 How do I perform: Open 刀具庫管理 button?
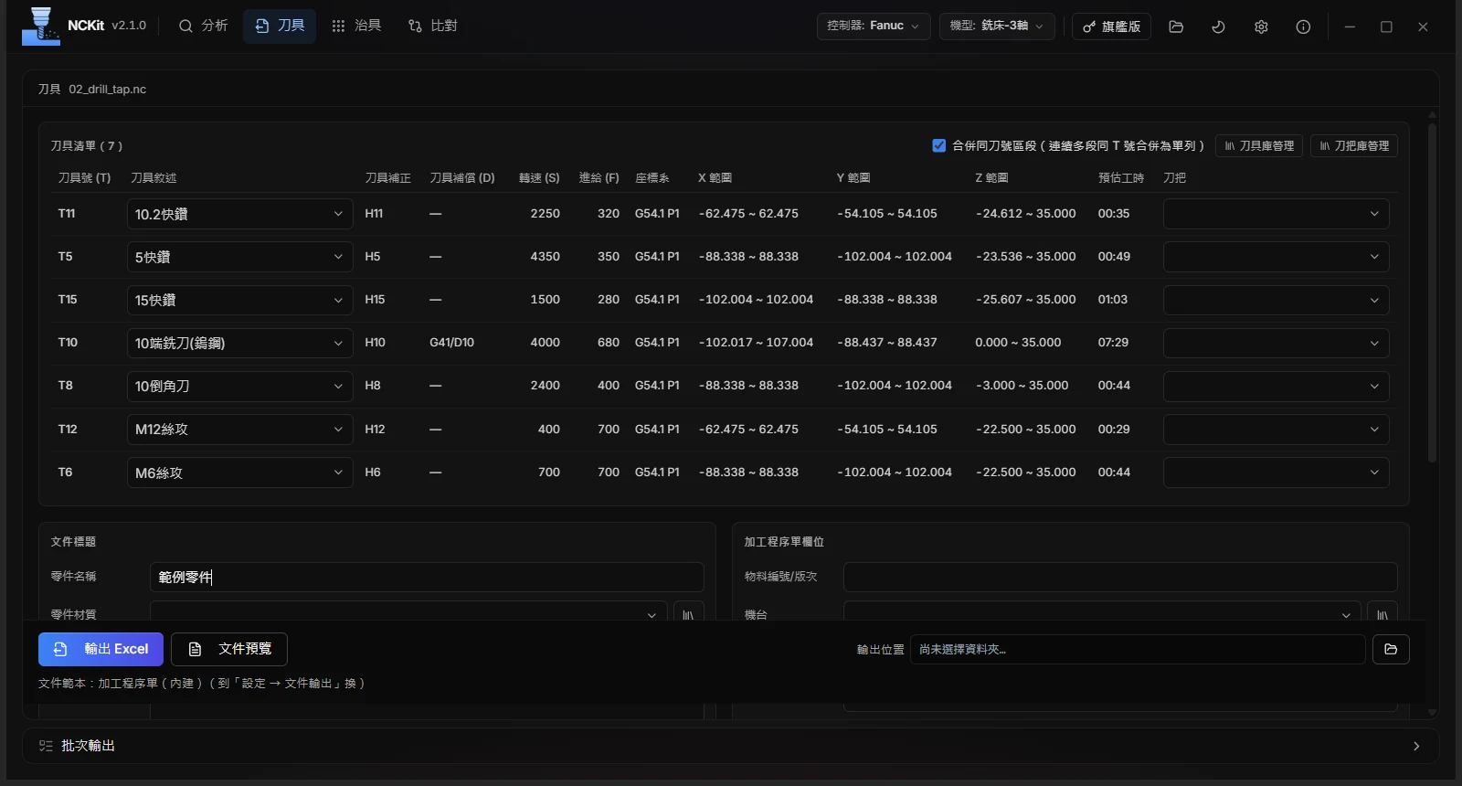1259,145
